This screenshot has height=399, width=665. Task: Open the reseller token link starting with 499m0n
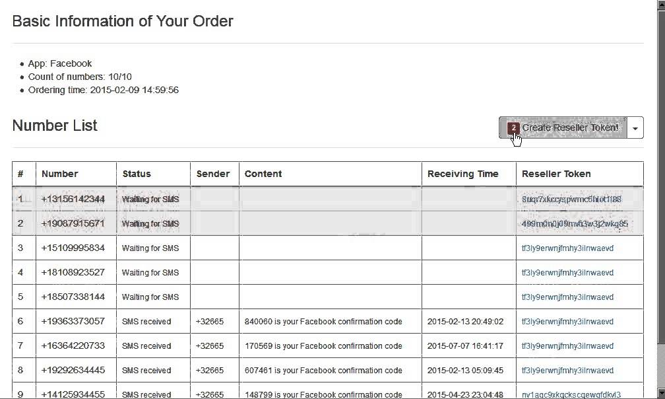point(575,223)
